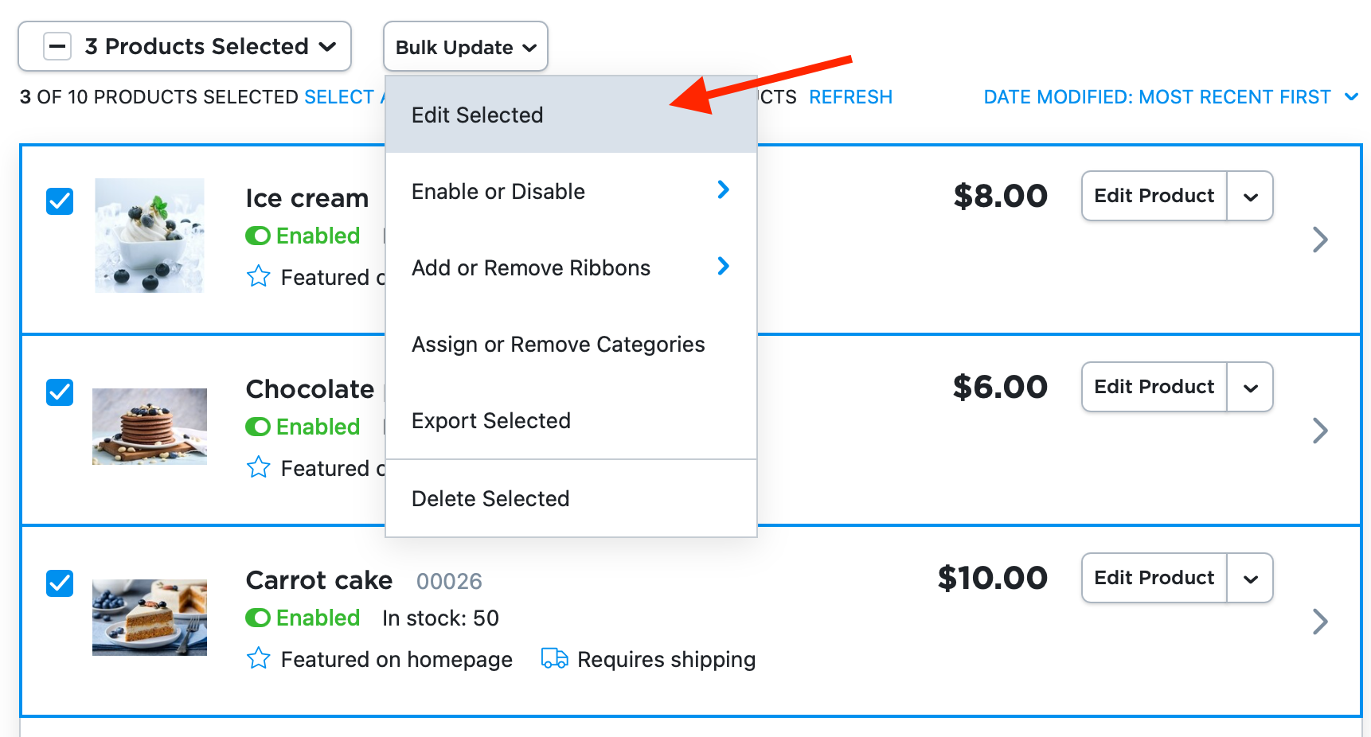Click the green Enabled status icon for Ice cream
The width and height of the screenshot is (1371, 737).
click(x=258, y=236)
